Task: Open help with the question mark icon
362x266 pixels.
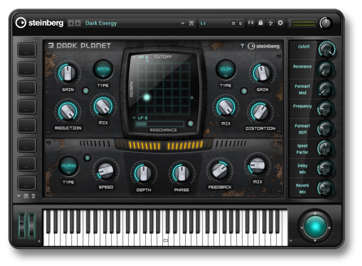Action: pyautogui.click(x=242, y=46)
